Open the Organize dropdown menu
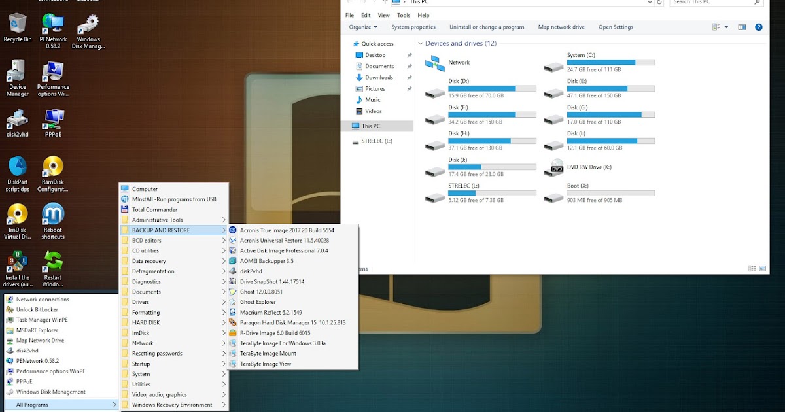 click(x=362, y=27)
